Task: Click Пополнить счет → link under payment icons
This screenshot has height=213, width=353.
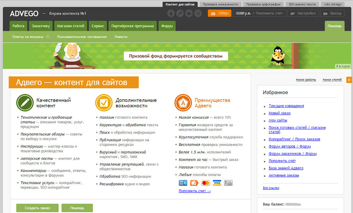Action: 195,191
